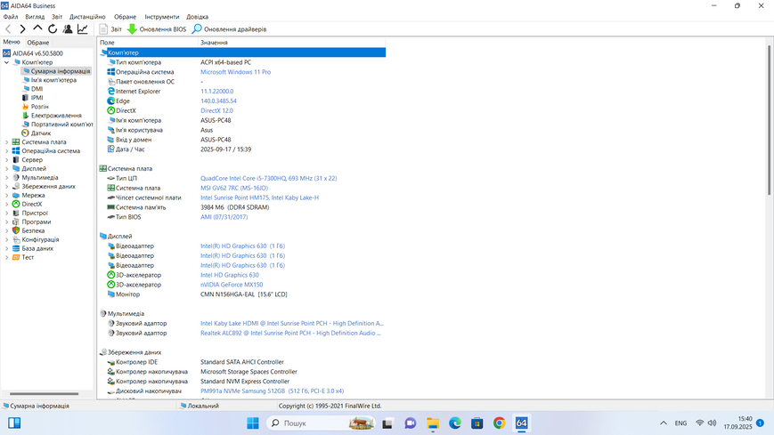Open the Вигляд menu
The width and height of the screenshot is (774, 435).
coord(35,17)
